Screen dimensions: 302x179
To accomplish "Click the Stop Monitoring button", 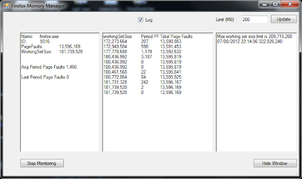I will point(42,163).
